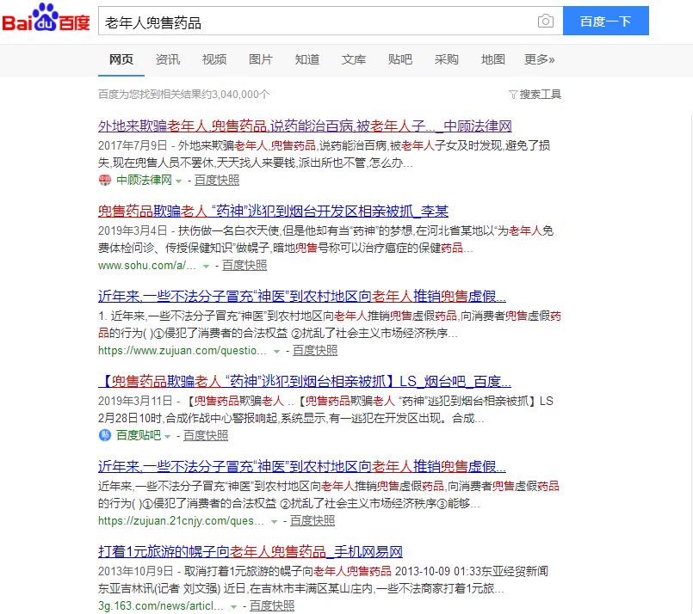
Task: Open camera image search icon
Action: pyautogui.click(x=546, y=21)
